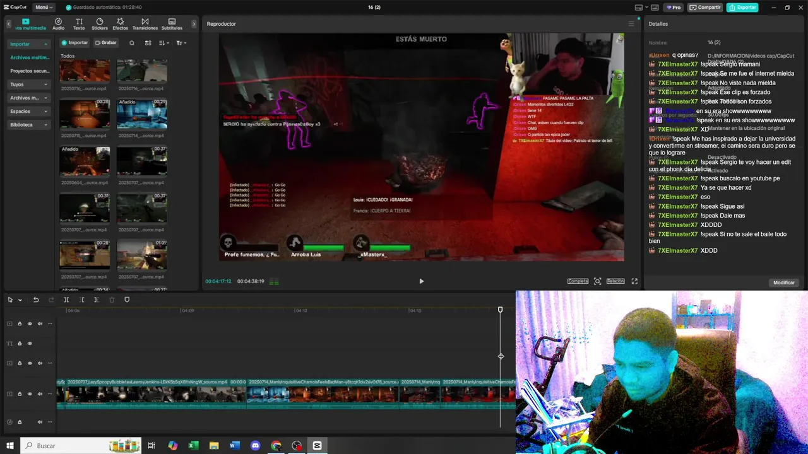Mute the main video track
Screen dimensions: 808x454
(40, 394)
